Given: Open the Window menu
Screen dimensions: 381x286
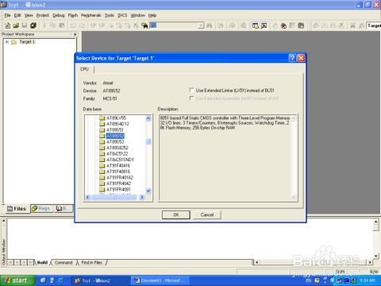Looking at the screenshot, I should point(138,15).
